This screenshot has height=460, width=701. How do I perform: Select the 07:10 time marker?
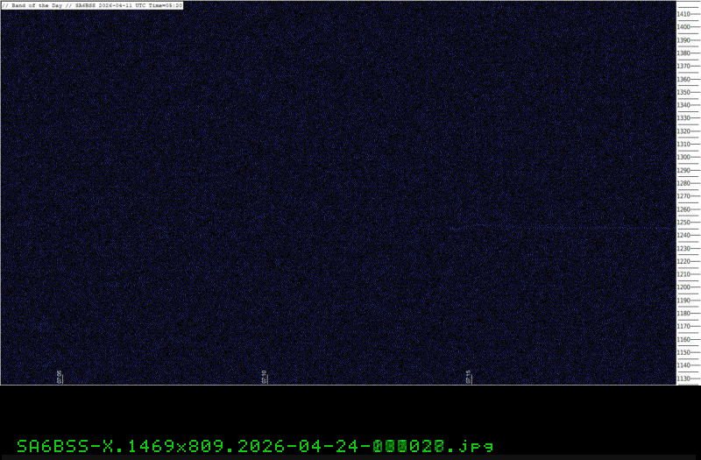265,377
